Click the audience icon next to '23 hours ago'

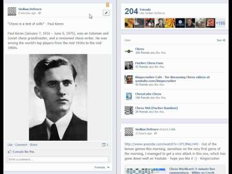[156, 133]
